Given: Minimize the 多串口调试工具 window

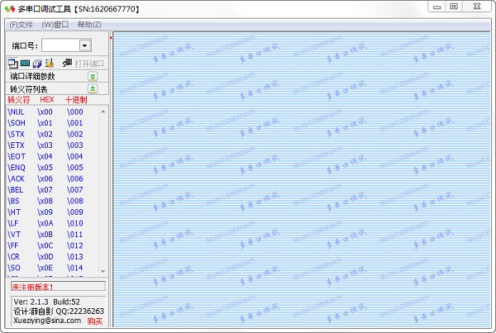Looking at the screenshot, I should [x=436, y=7].
